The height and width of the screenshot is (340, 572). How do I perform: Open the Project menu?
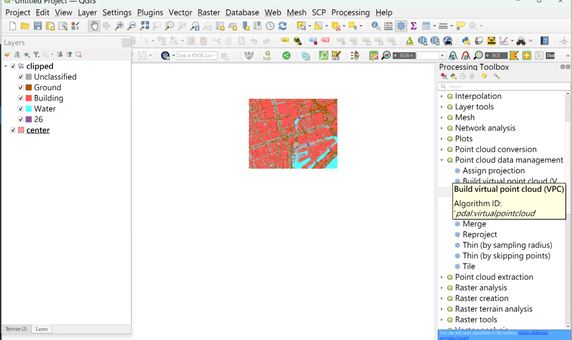tap(17, 12)
